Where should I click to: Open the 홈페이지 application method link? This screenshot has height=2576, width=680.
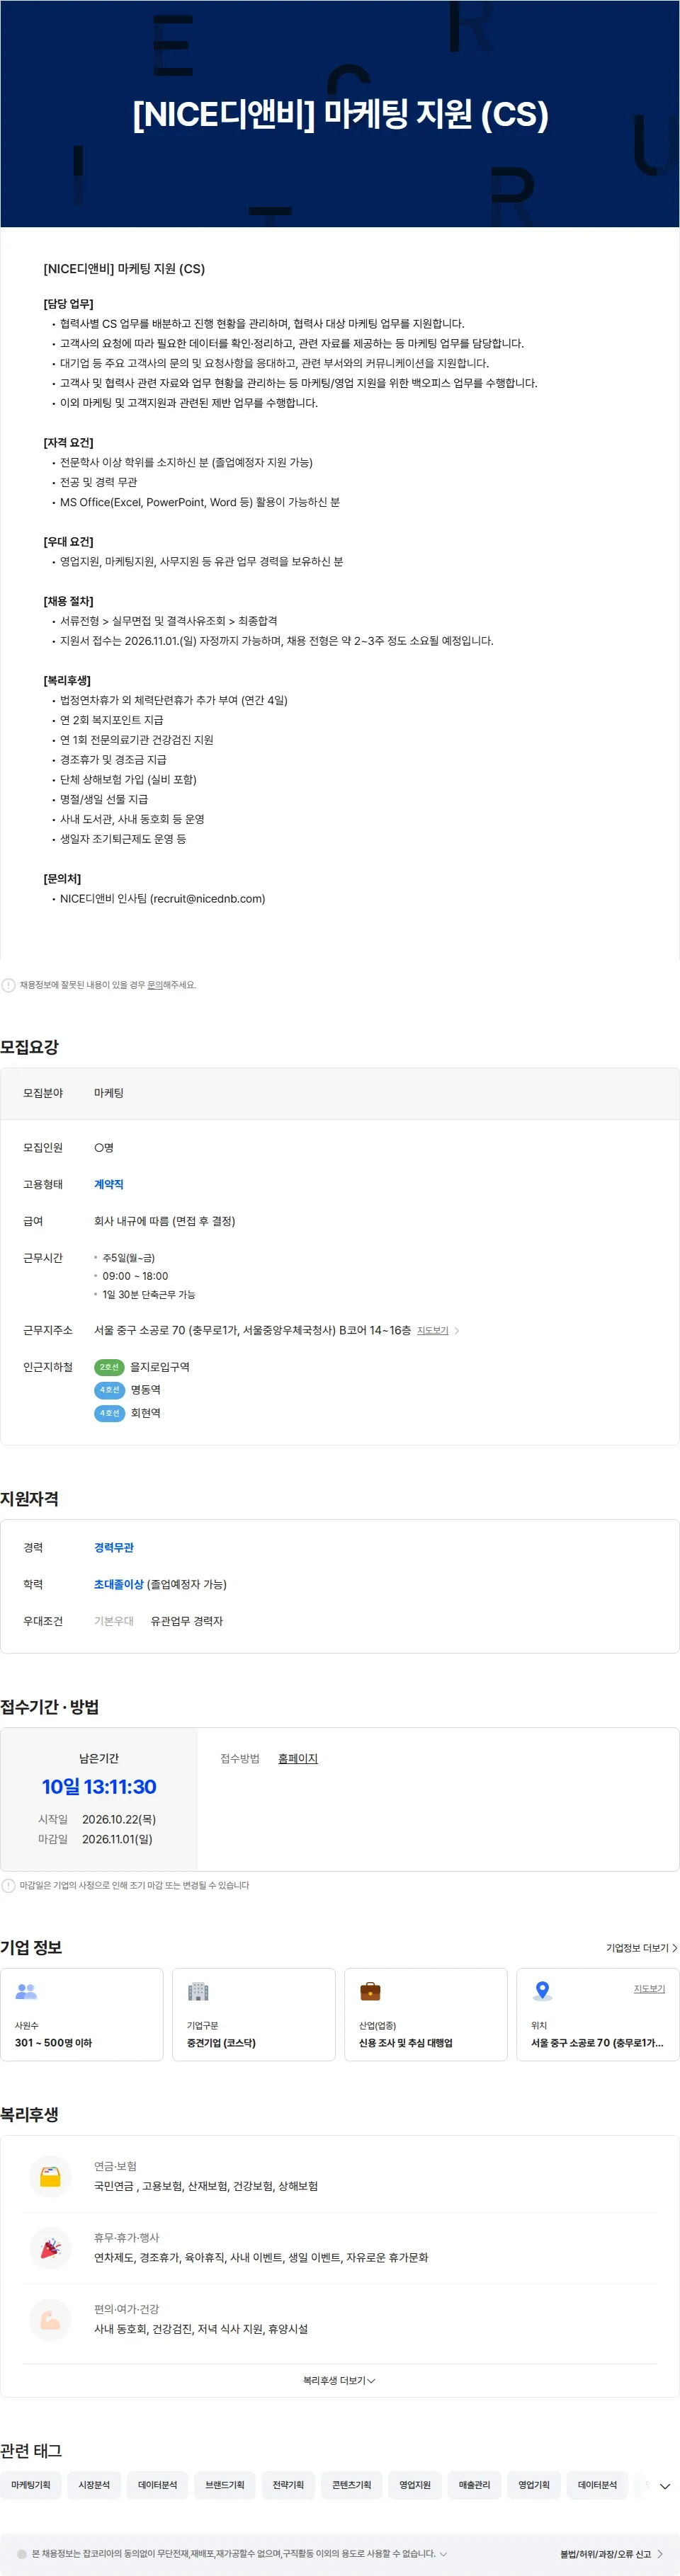pos(298,1759)
